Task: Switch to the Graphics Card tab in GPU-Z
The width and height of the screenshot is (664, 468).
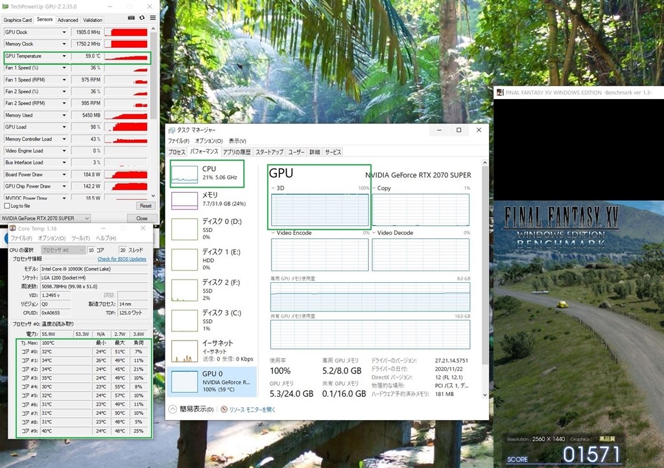Action: (18, 20)
